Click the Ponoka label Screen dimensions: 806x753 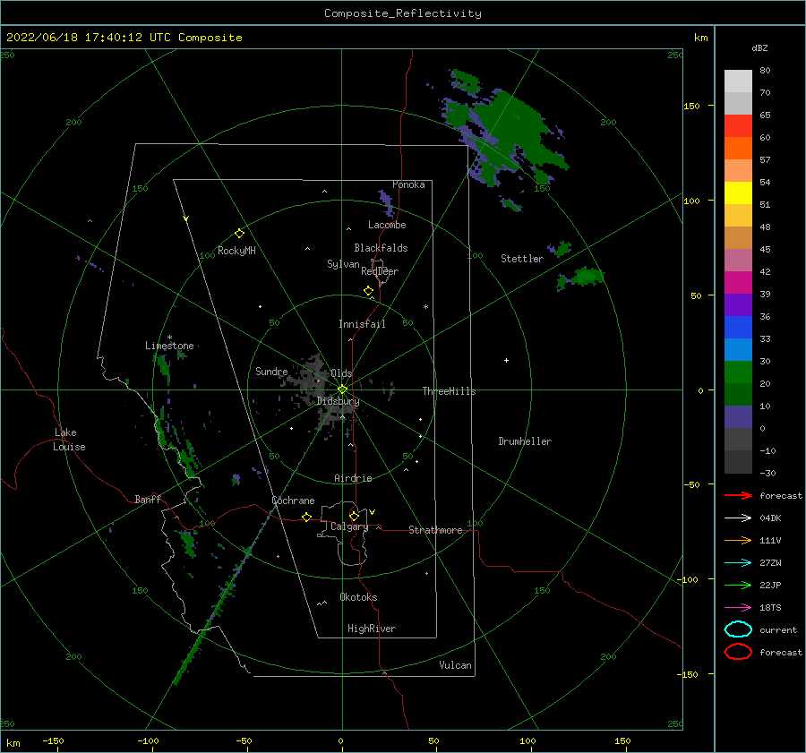(408, 184)
